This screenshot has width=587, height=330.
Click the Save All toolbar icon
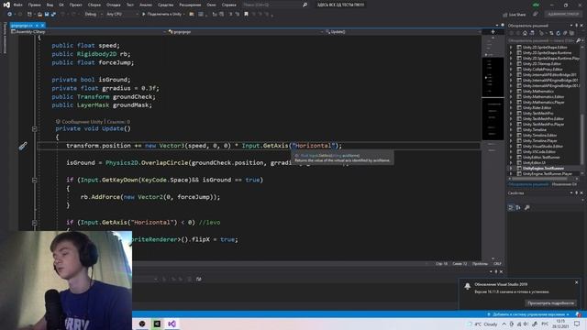53,15
